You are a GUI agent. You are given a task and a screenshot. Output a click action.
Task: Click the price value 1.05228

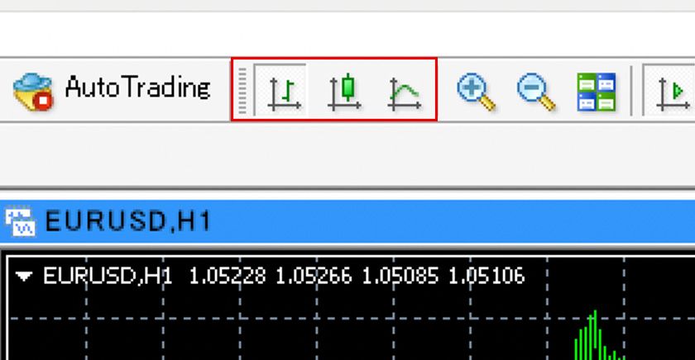(x=228, y=276)
